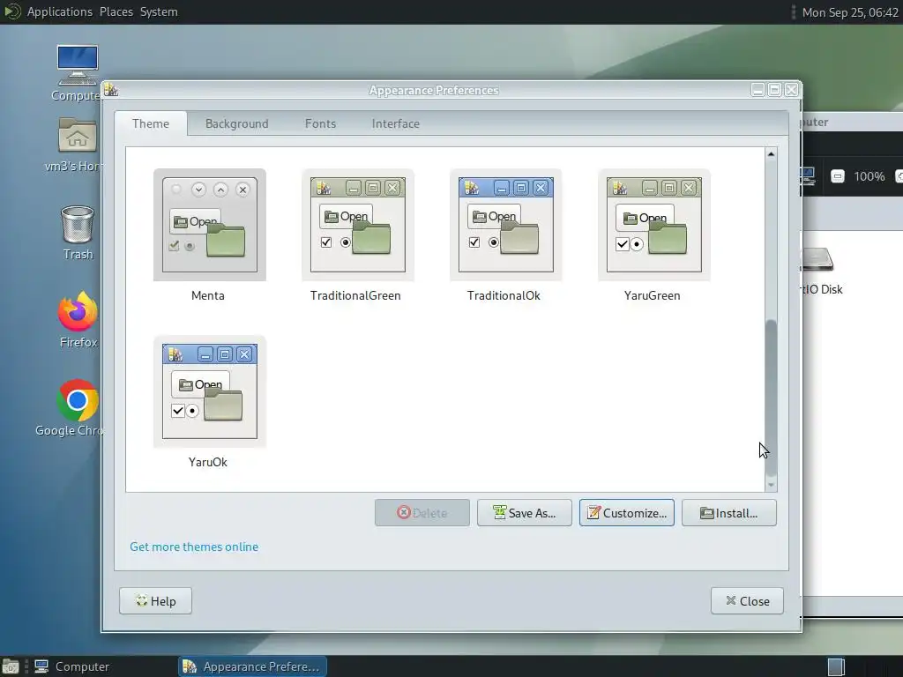Apply the YaruOk theme thumbnail

[x=210, y=391]
